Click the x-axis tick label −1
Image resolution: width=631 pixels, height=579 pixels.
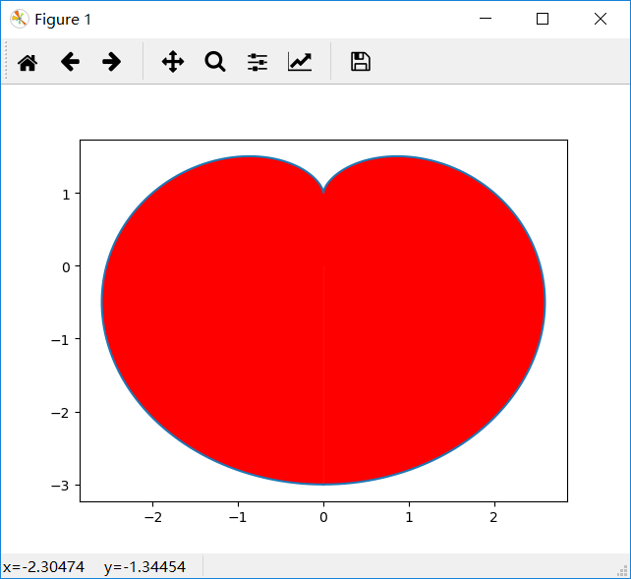(238, 517)
